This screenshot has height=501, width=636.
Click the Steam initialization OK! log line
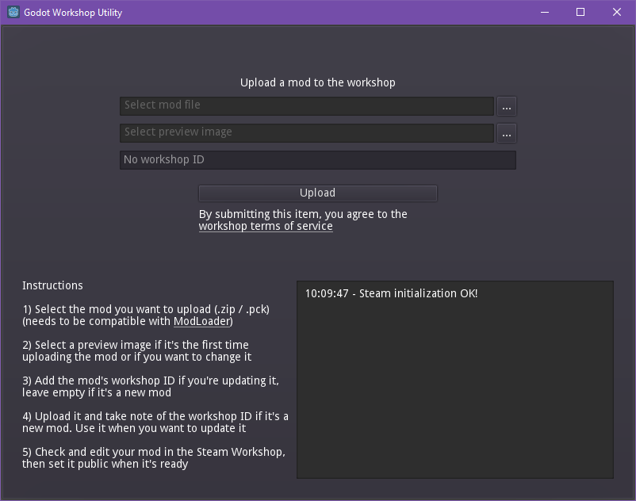[391, 293]
